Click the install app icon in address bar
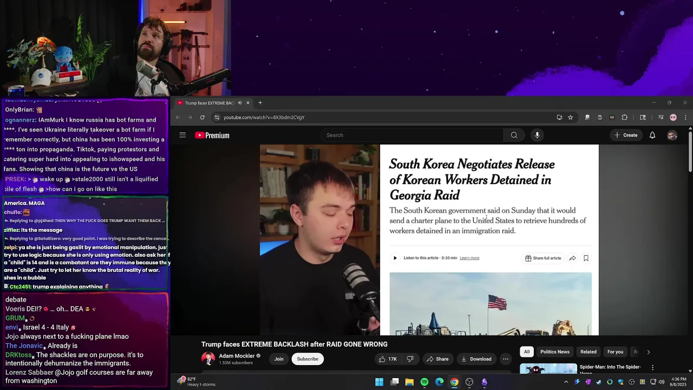The image size is (693, 390). click(559, 117)
